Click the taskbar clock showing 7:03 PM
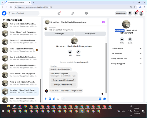The image size is (147, 118). [x=137, y=111]
